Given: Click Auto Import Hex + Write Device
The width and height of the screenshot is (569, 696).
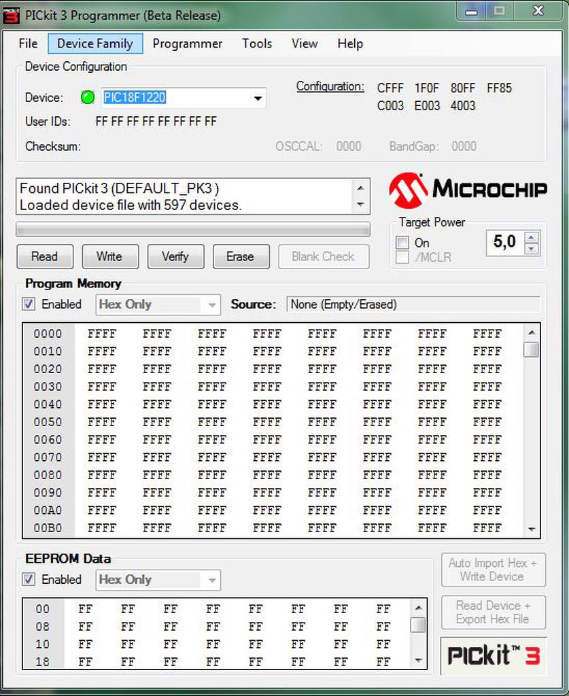Looking at the screenshot, I should click(493, 570).
